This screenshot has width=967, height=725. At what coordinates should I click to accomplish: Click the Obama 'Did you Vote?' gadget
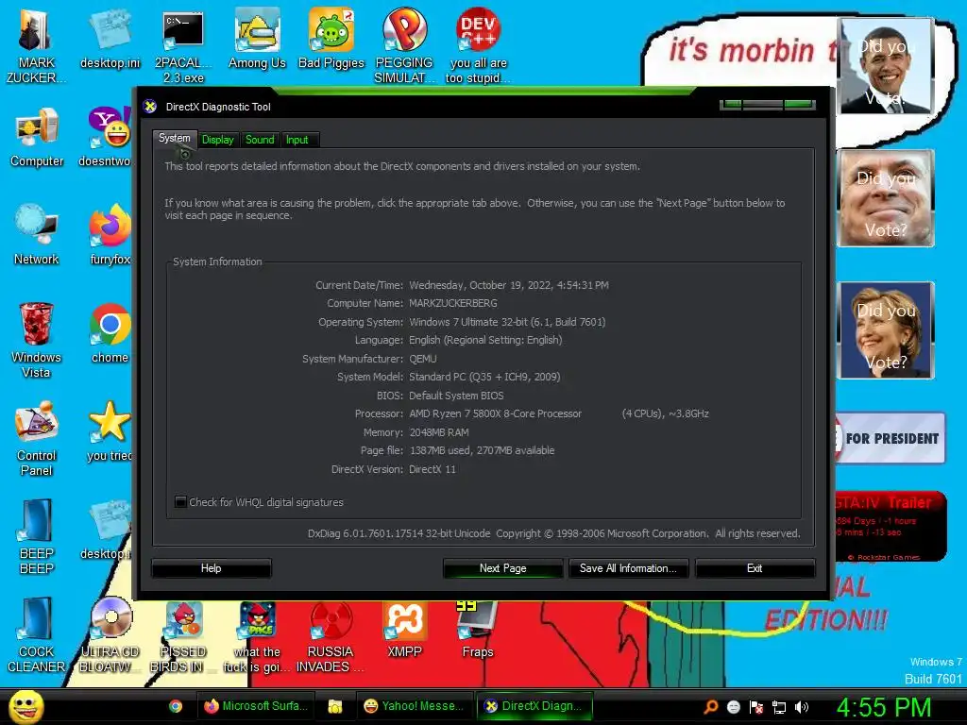coord(885,66)
